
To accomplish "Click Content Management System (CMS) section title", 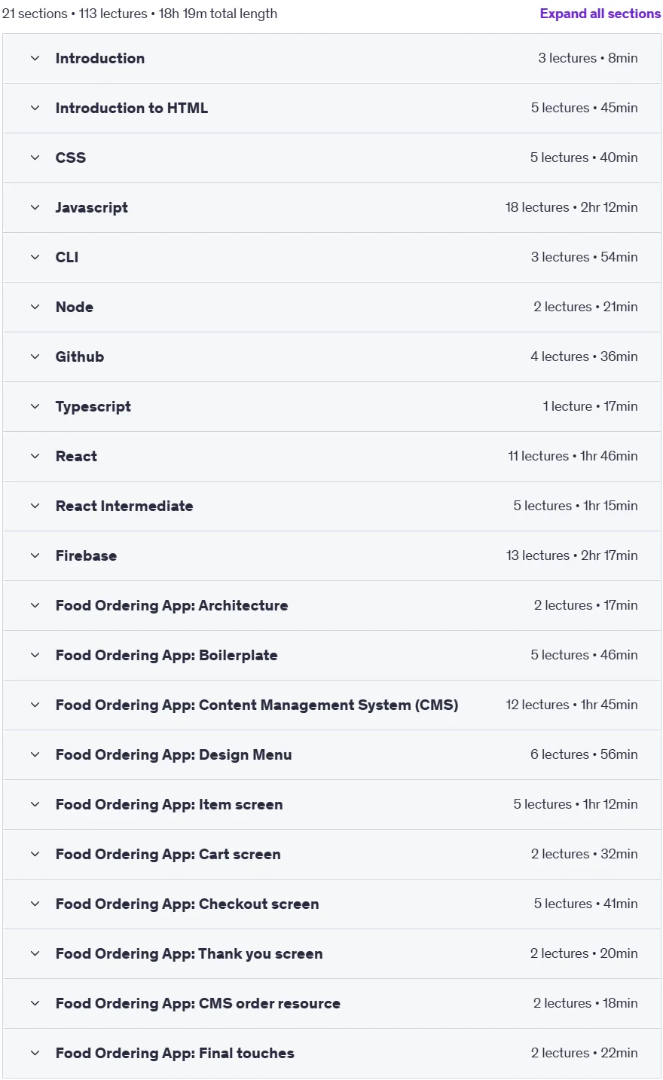I will (x=257, y=705).
